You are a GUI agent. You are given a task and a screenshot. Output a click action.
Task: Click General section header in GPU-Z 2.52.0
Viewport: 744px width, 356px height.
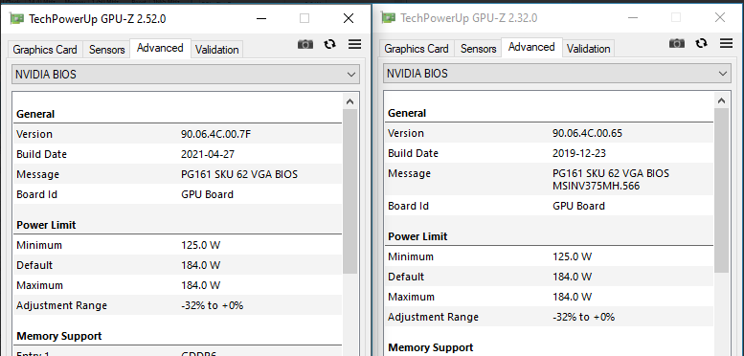35,114
